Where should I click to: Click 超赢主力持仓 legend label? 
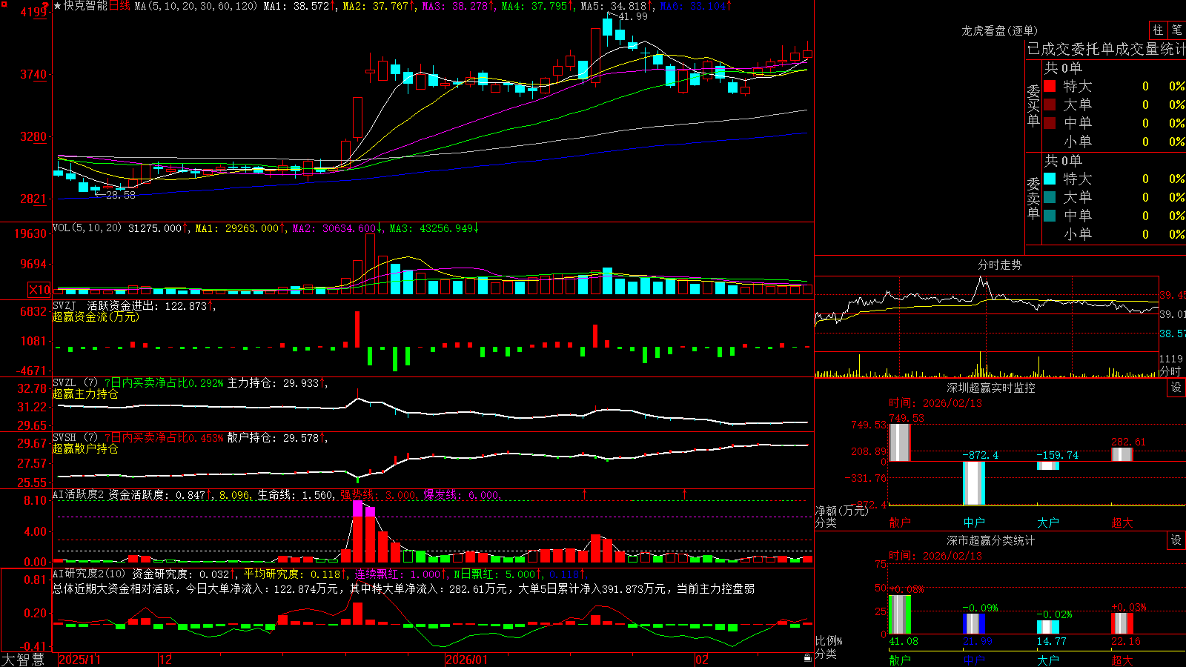point(85,394)
